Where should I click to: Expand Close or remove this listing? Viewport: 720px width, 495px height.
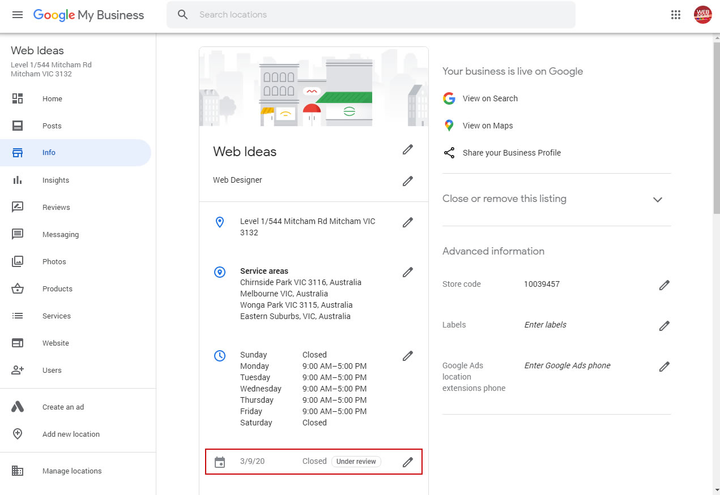pyautogui.click(x=658, y=200)
